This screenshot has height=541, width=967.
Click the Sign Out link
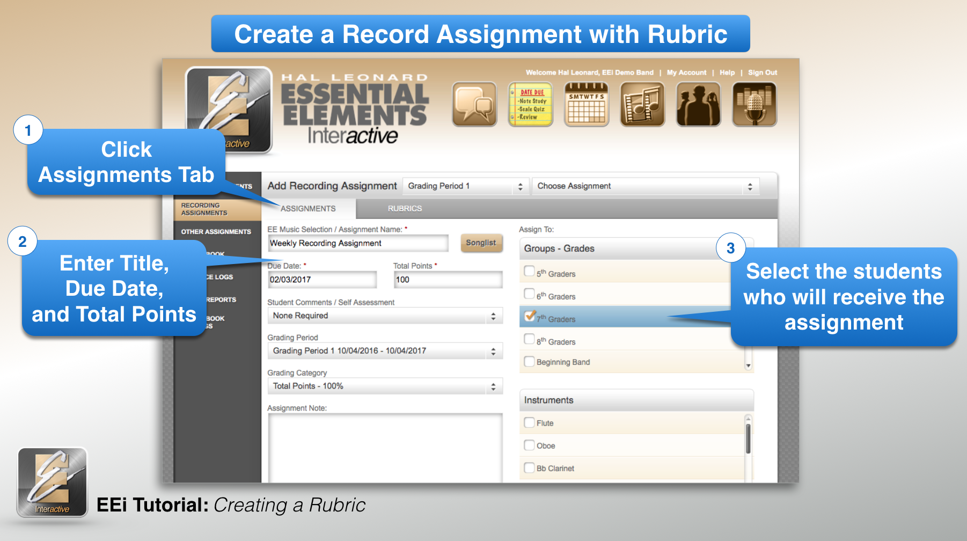tap(763, 72)
